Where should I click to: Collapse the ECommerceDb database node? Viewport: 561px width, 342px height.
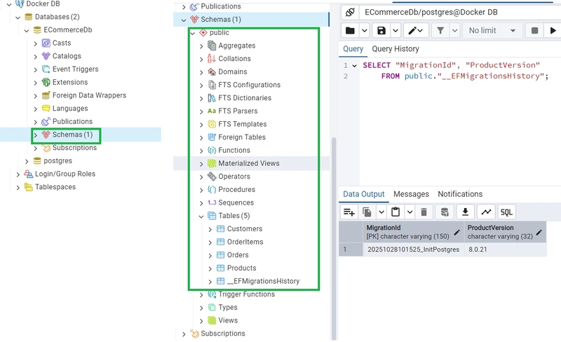click(27, 30)
